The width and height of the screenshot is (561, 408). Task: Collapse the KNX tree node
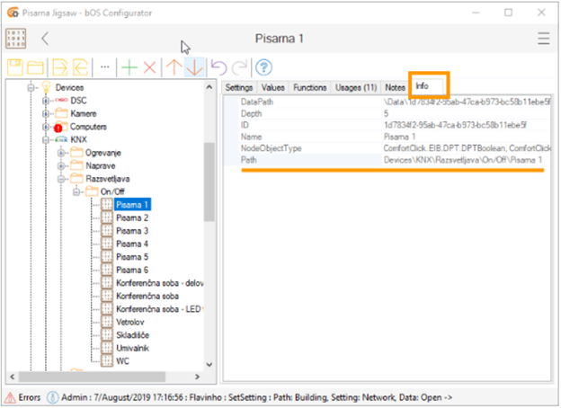coord(46,140)
